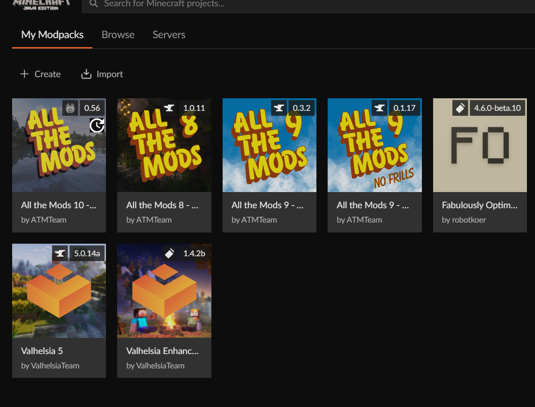
Task: Click the NeoForge loader icon on All the Mods 10
Action: tap(70, 108)
